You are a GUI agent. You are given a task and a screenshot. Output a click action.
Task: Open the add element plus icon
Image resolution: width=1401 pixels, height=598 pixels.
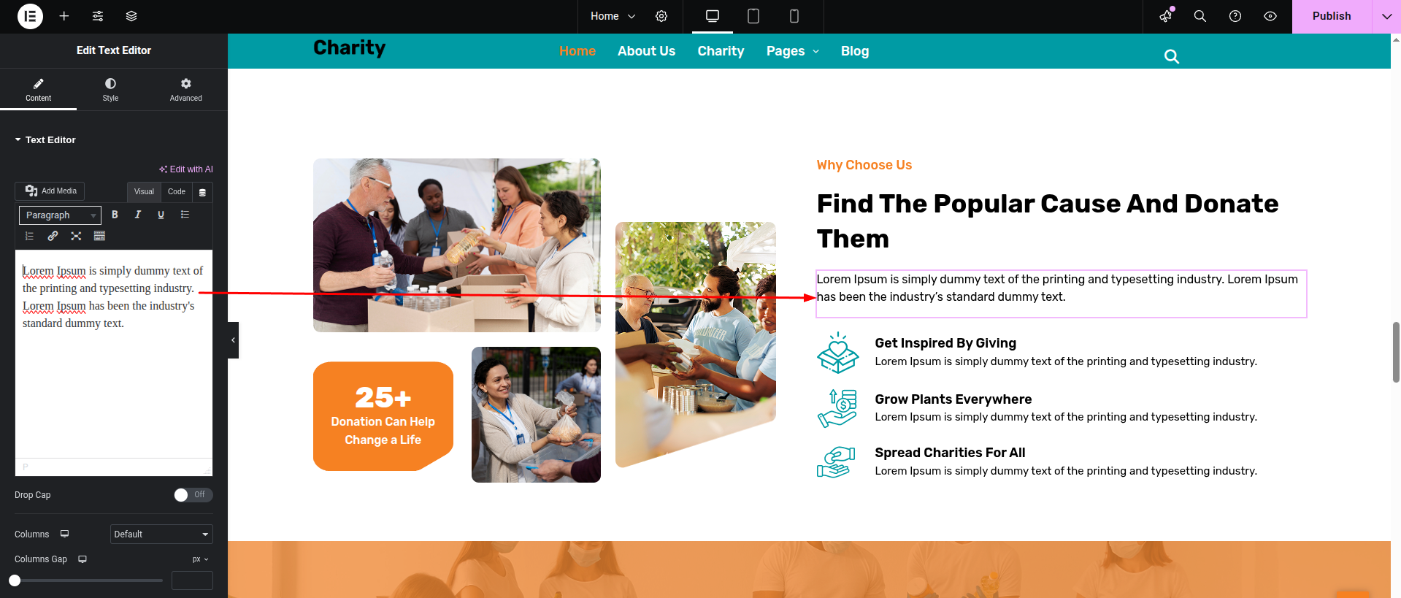click(64, 16)
